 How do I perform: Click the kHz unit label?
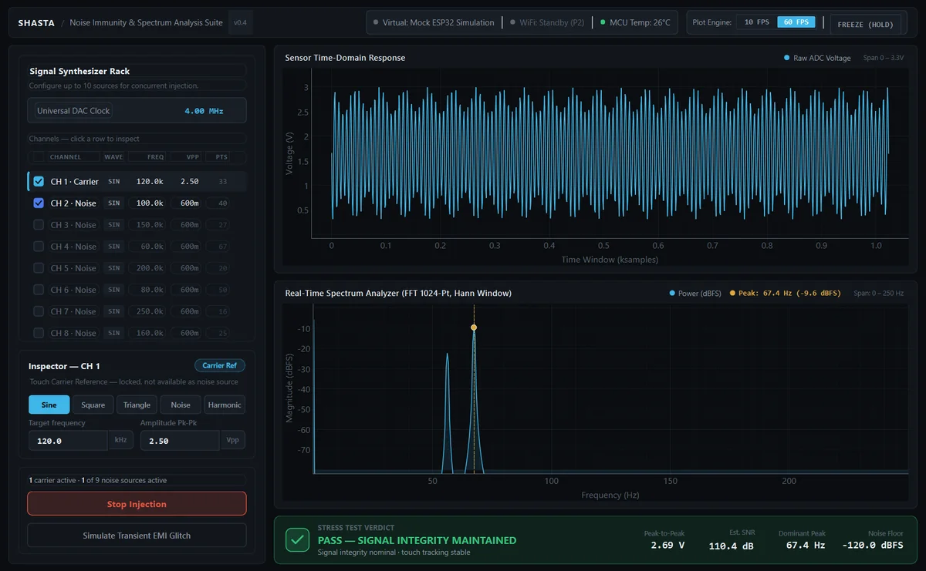(121, 440)
